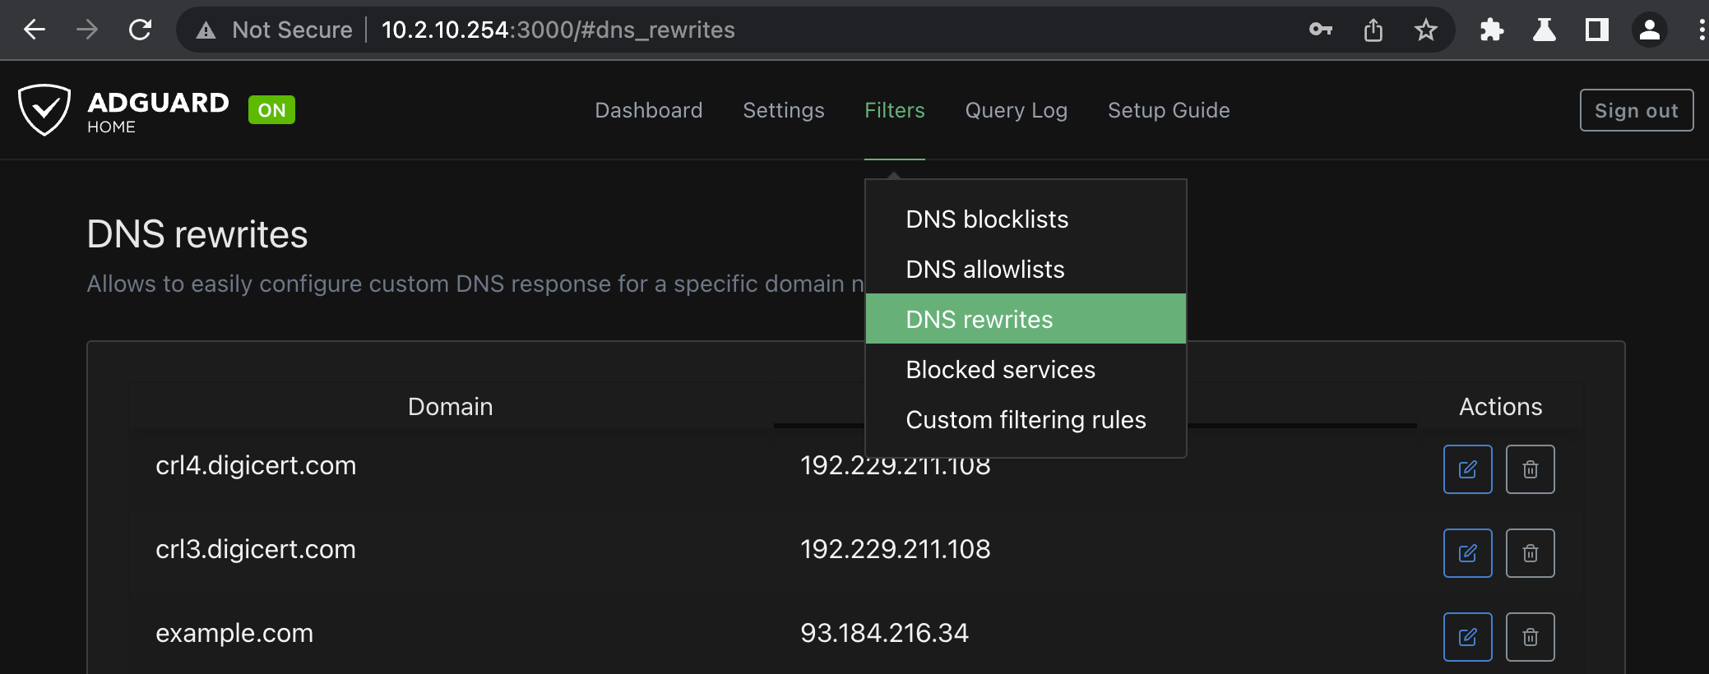Open the Query Log page
Screen dimensions: 1709x674
click(x=1016, y=110)
